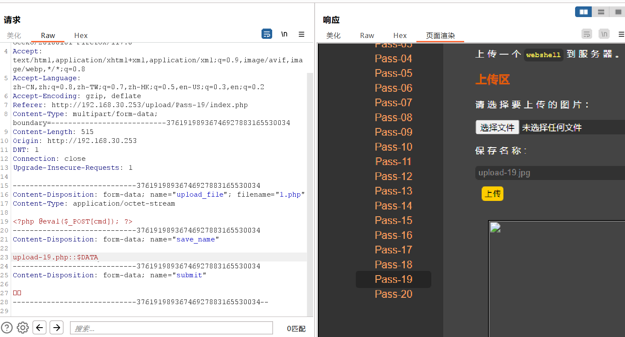Click the upload-19.php::$DATA line
This screenshot has height=337, width=625.
coord(56,257)
